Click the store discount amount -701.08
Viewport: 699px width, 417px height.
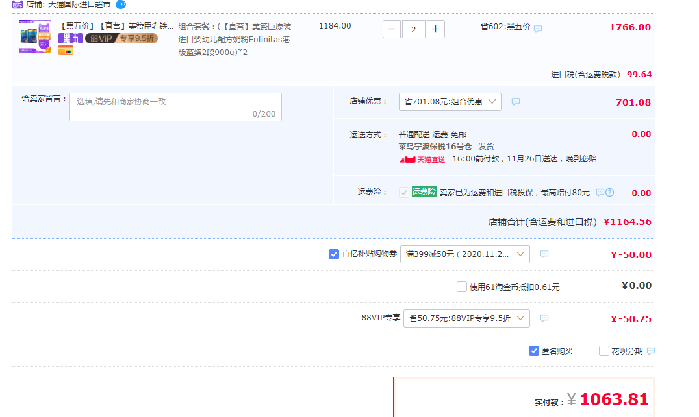631,102
